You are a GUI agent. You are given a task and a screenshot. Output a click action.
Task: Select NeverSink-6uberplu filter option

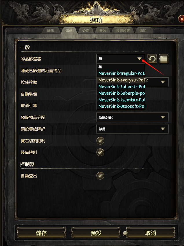121,93
